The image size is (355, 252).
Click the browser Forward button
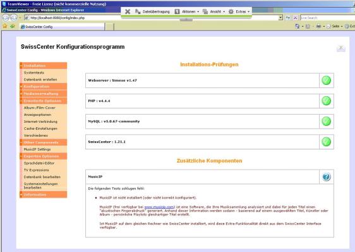pyautogui.click(x=14, y=18)
